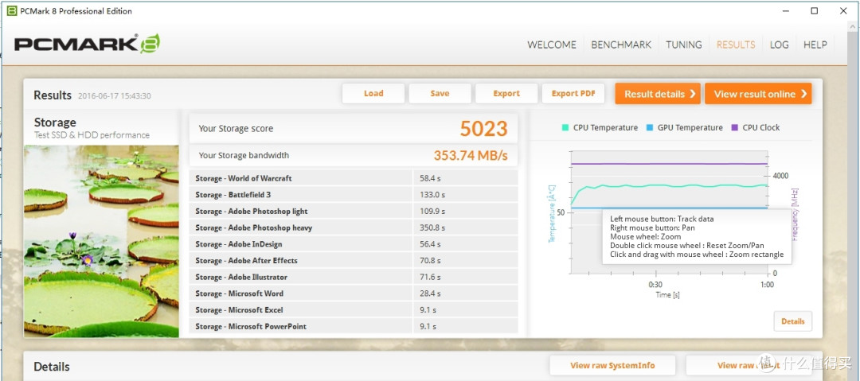Screen dimensions: 860x381
Task: Click the purple CPU clock line in chart
Action: point(669,163)
